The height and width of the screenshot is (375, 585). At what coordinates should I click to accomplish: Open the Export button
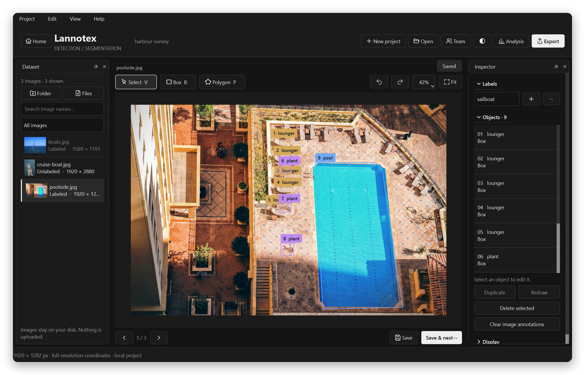[x=548, y=41]
